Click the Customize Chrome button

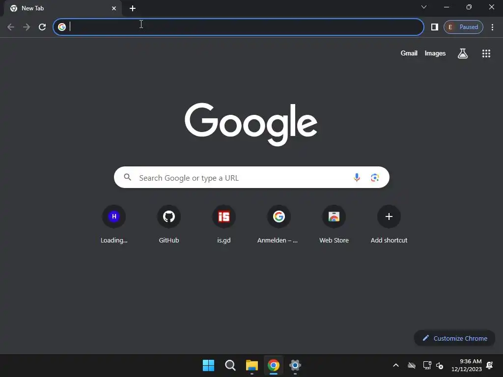454,338
